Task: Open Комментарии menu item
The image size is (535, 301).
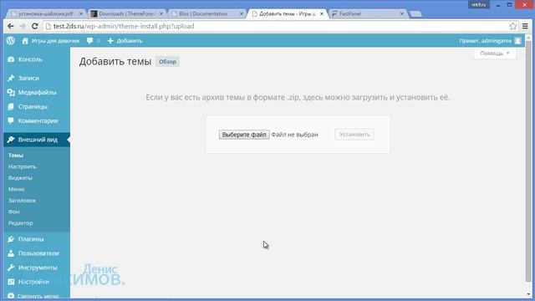Action: click(x=37, y=120)
